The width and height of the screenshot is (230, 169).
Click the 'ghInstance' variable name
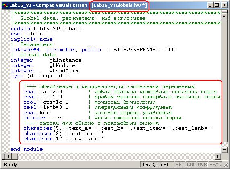(x=65, y=60)
